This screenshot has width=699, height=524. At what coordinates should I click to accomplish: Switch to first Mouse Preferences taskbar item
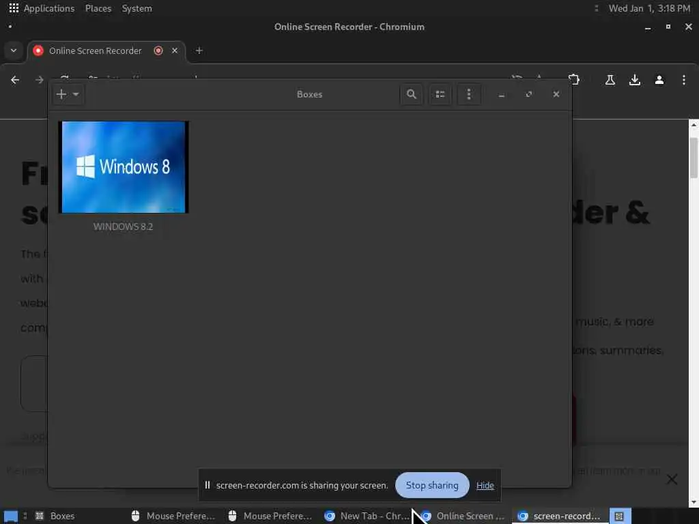[x=173, y=516]
